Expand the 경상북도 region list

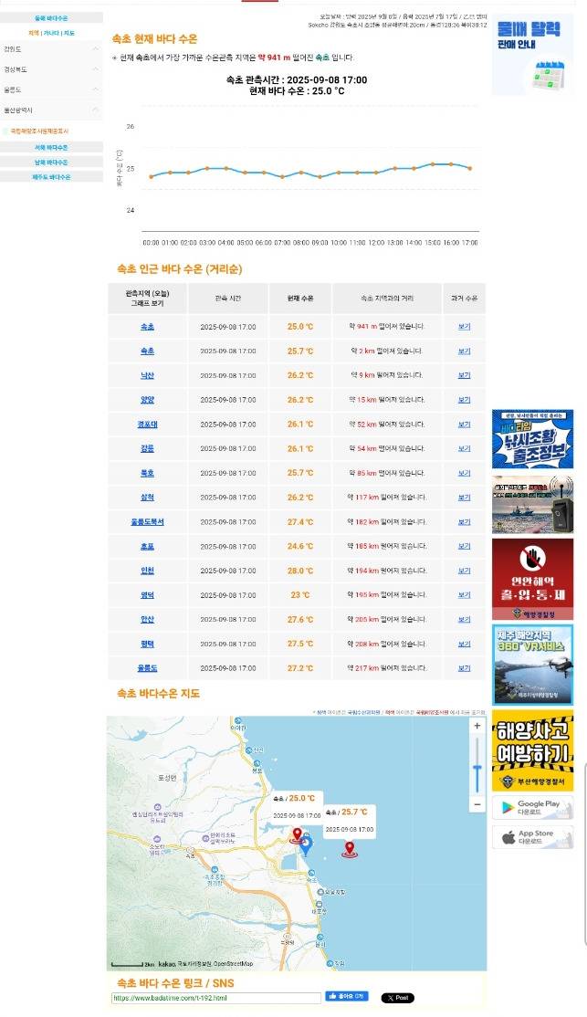pyautogui.click(x=51, y=68)
